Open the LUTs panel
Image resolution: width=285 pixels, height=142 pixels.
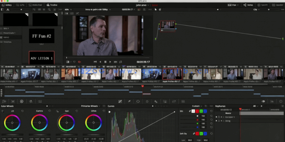tap(20, 5)
